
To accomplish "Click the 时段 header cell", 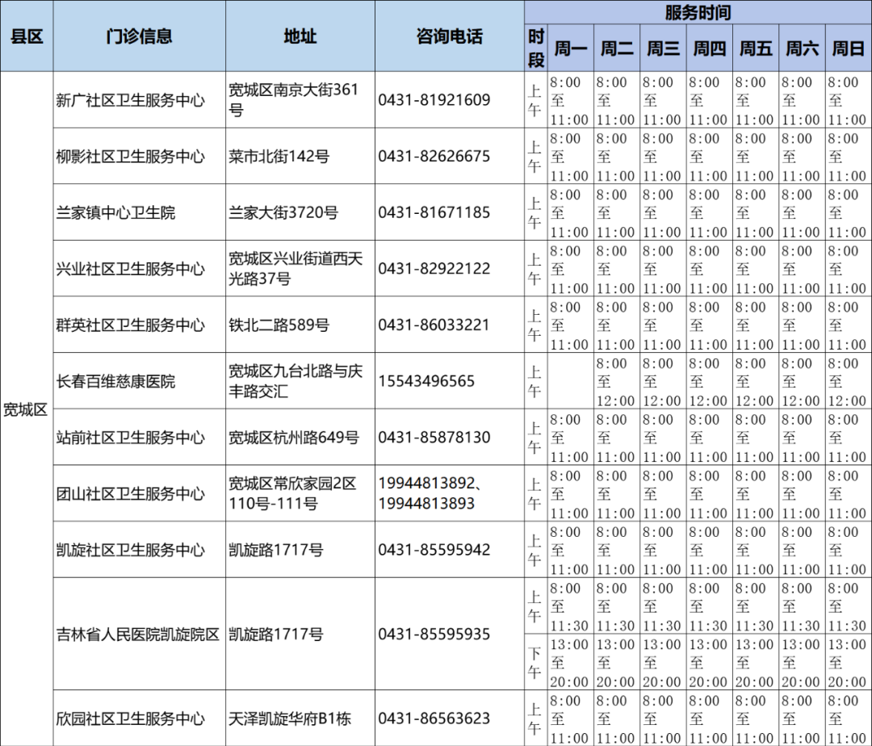I will pos(536,48).
